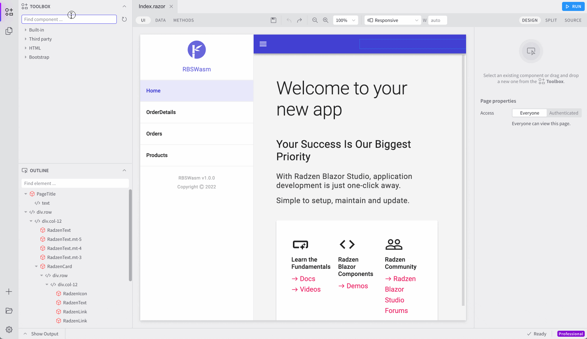587x339 pixels.
Task: Switch to the UI tab
Action: (x=143, y=20)
